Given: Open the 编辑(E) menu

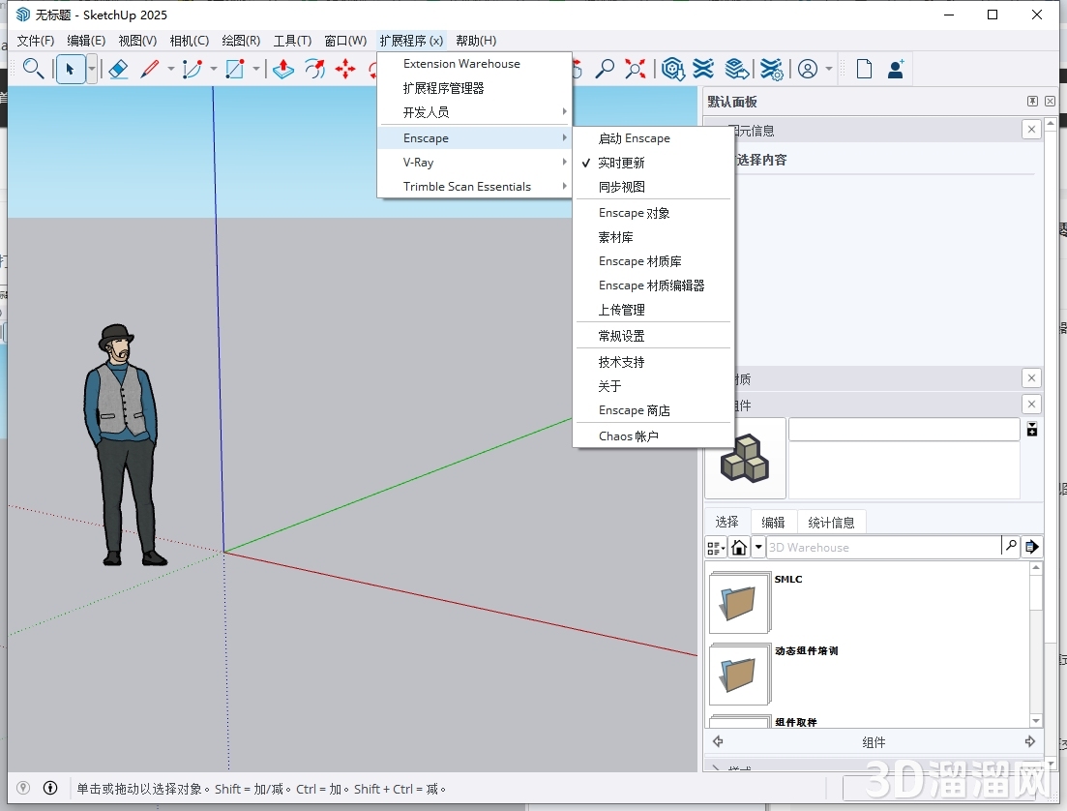Looking at the screenshot, I should point(86,41).
